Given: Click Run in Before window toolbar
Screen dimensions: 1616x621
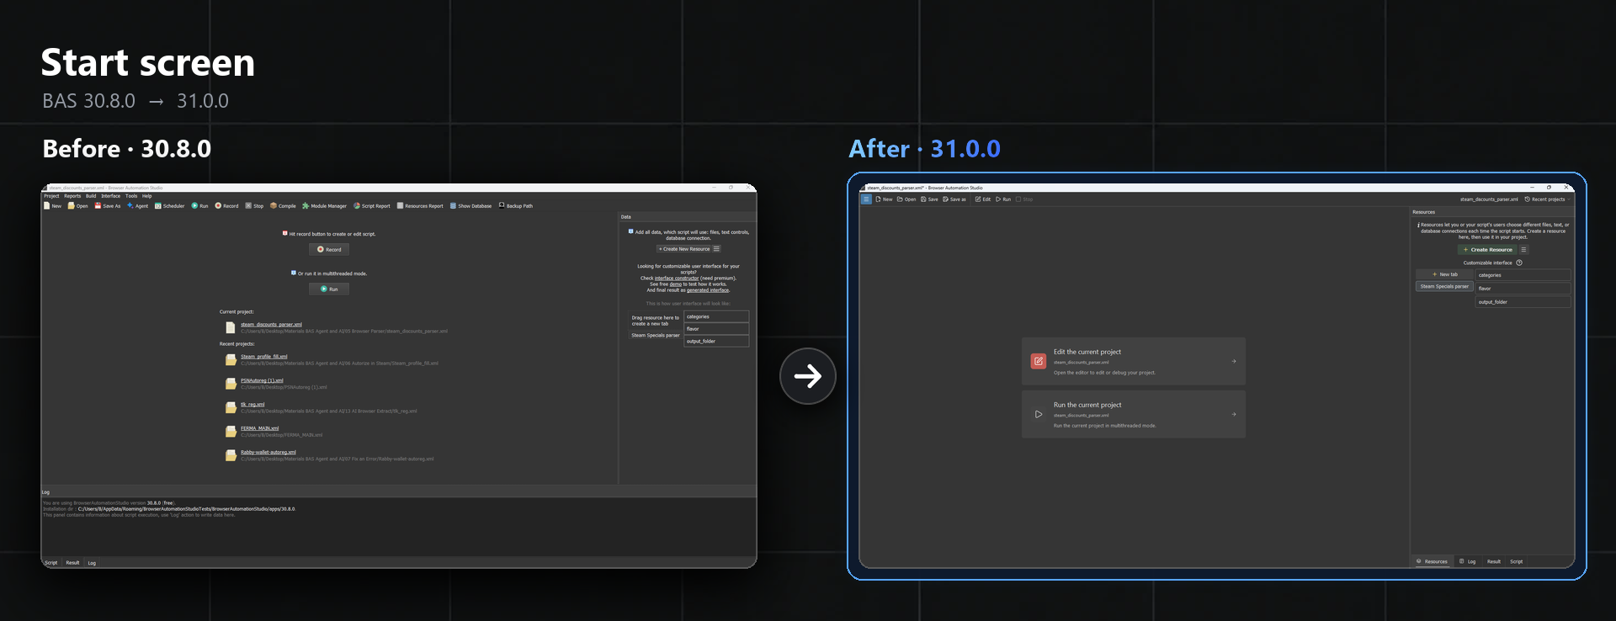Looking at the screenshot, I should 199,205.
